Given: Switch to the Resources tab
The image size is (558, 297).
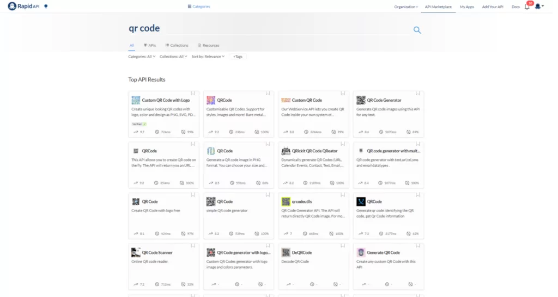Looking at the screenshot, I should coord(209,46).
